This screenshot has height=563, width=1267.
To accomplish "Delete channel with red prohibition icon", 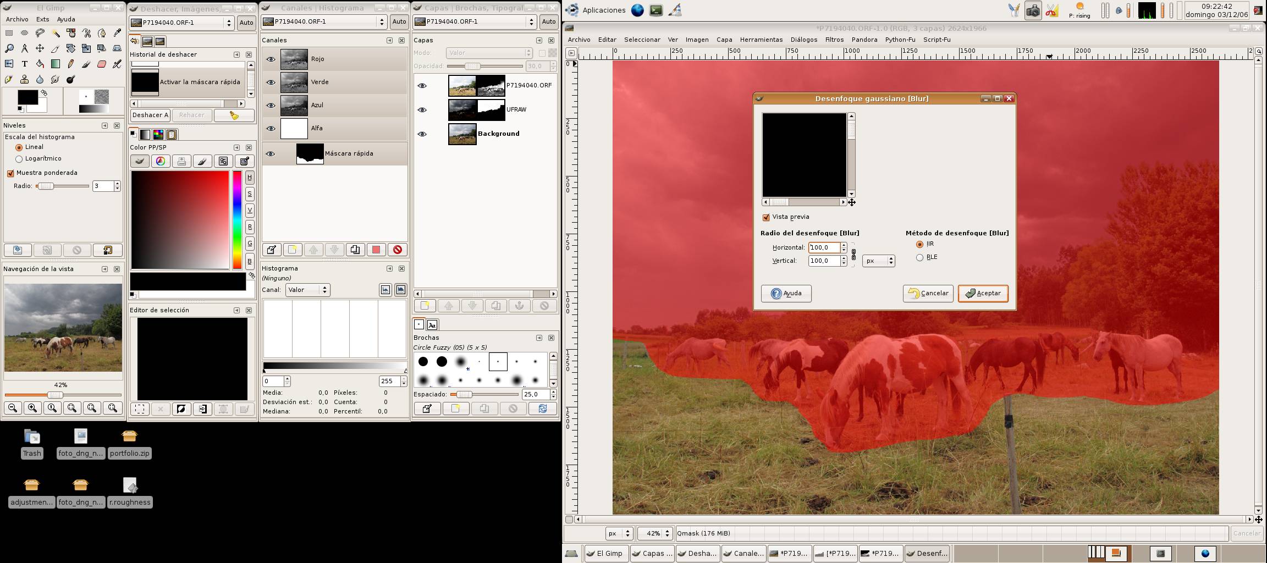I will (397, 250).
